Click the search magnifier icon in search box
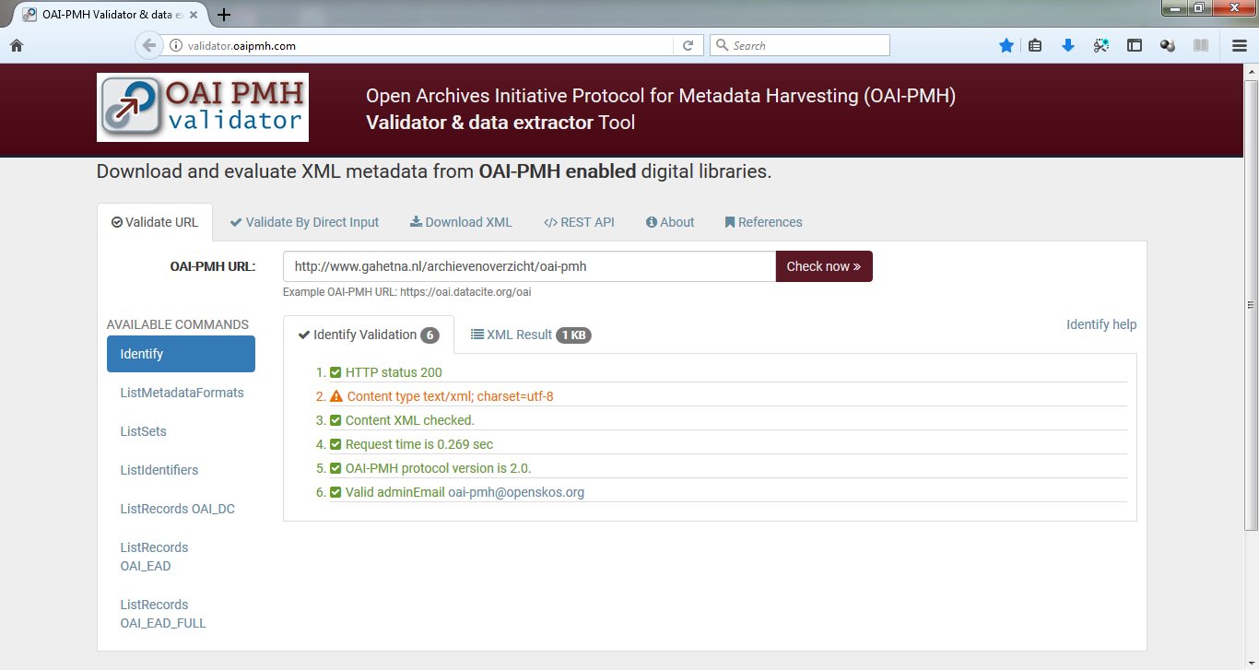 [x=723, y=45]
